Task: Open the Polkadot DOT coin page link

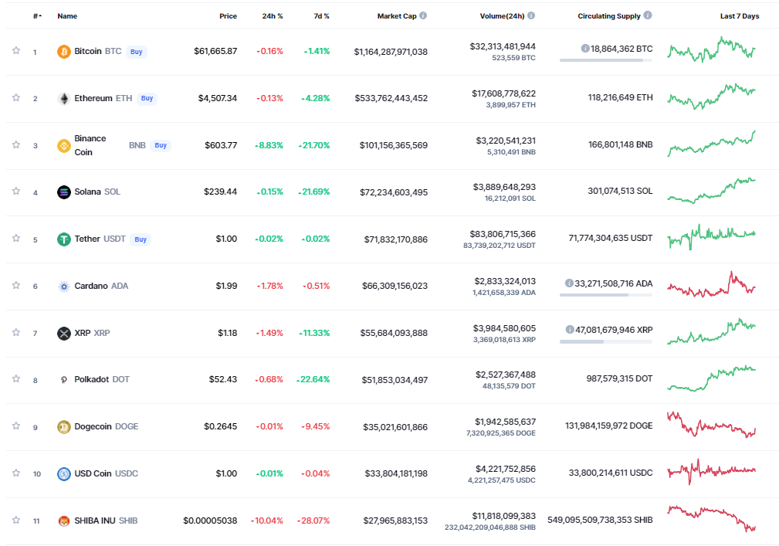Action: (101, 380)
